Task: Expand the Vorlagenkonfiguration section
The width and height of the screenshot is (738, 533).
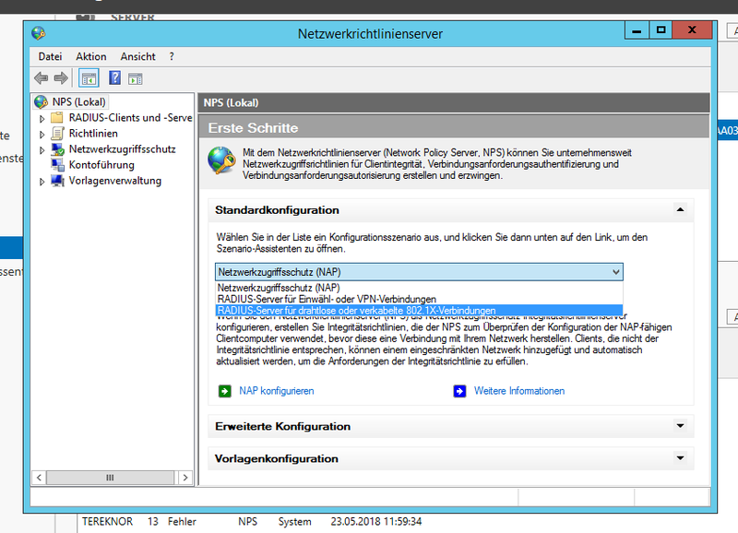Action: click(x=680, y=458)
